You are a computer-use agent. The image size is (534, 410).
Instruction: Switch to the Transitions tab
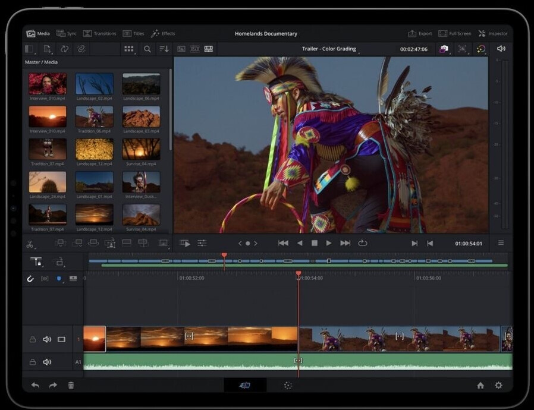click(x=99, y=34)
